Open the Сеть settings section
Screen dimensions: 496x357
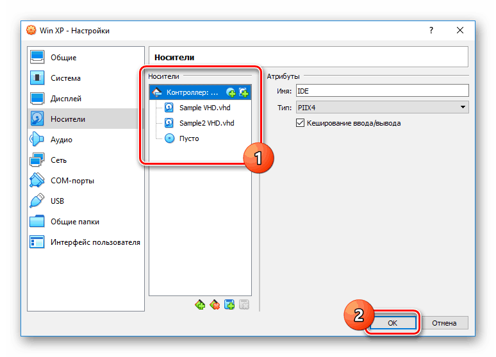[85, 160]
